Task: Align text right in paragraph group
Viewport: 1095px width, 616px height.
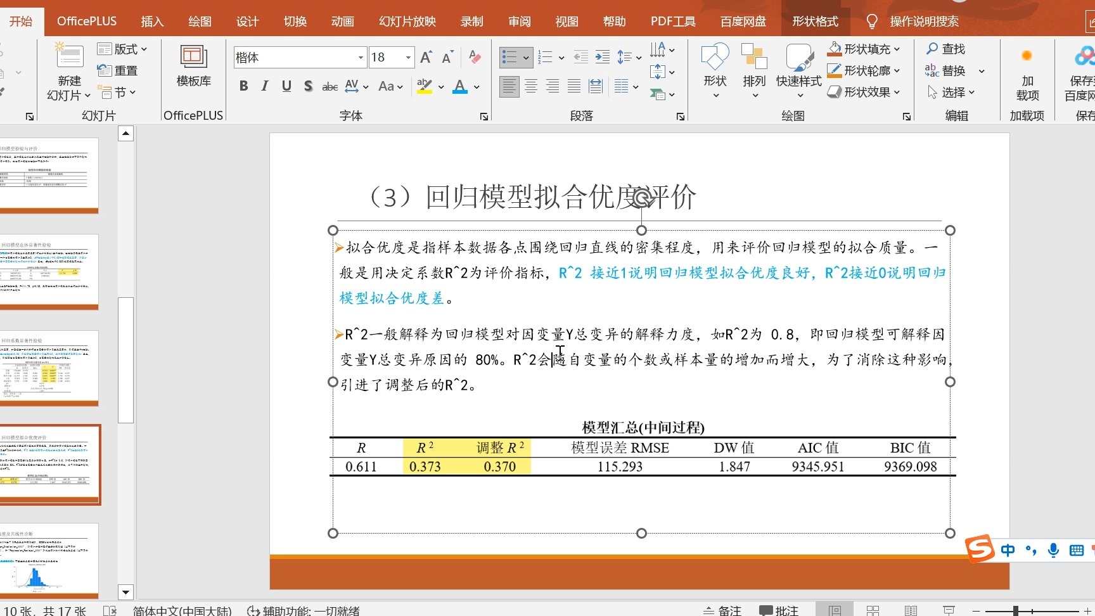Action: [553, 86]
